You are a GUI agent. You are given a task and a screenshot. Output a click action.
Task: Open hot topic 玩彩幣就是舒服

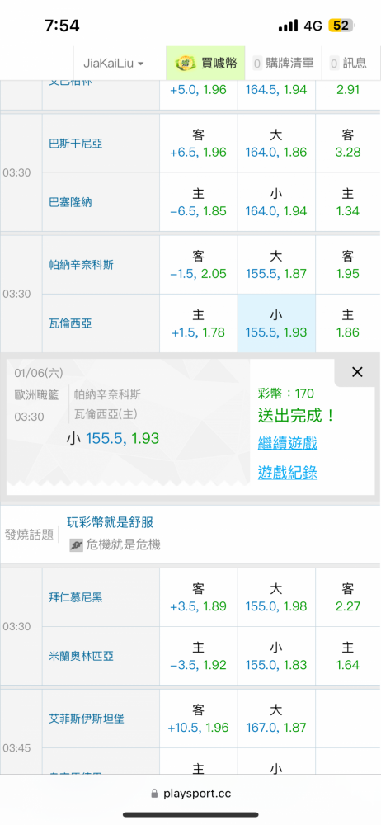click(x=110, y=522)
